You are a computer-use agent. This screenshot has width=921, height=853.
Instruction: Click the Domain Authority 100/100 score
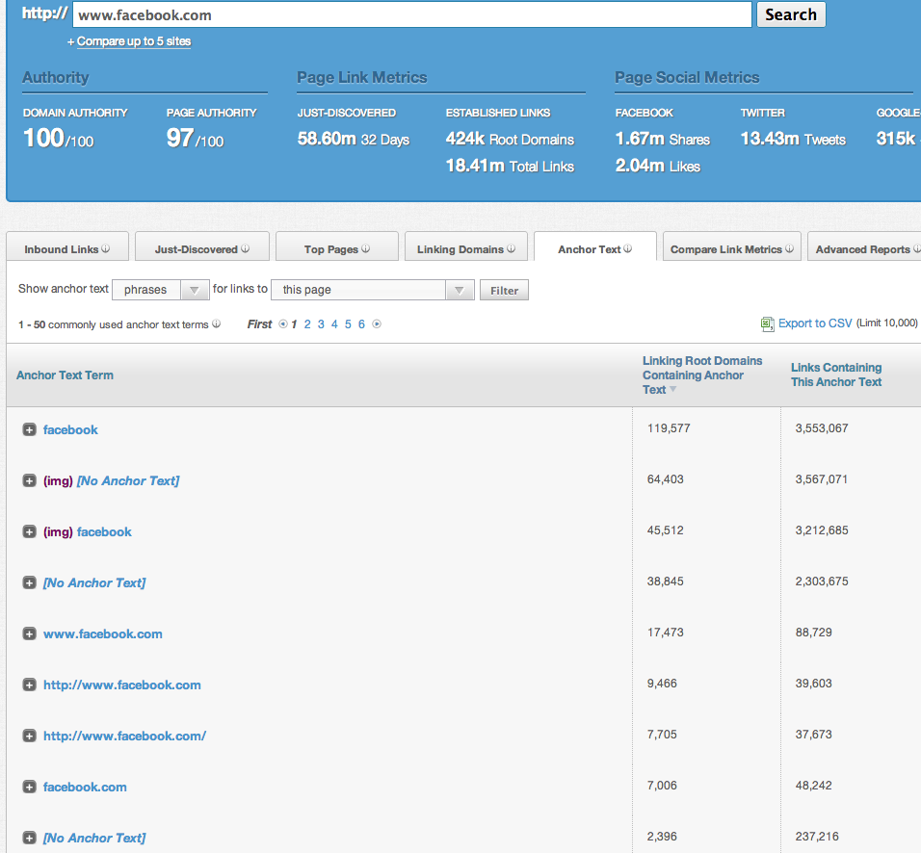58,139
